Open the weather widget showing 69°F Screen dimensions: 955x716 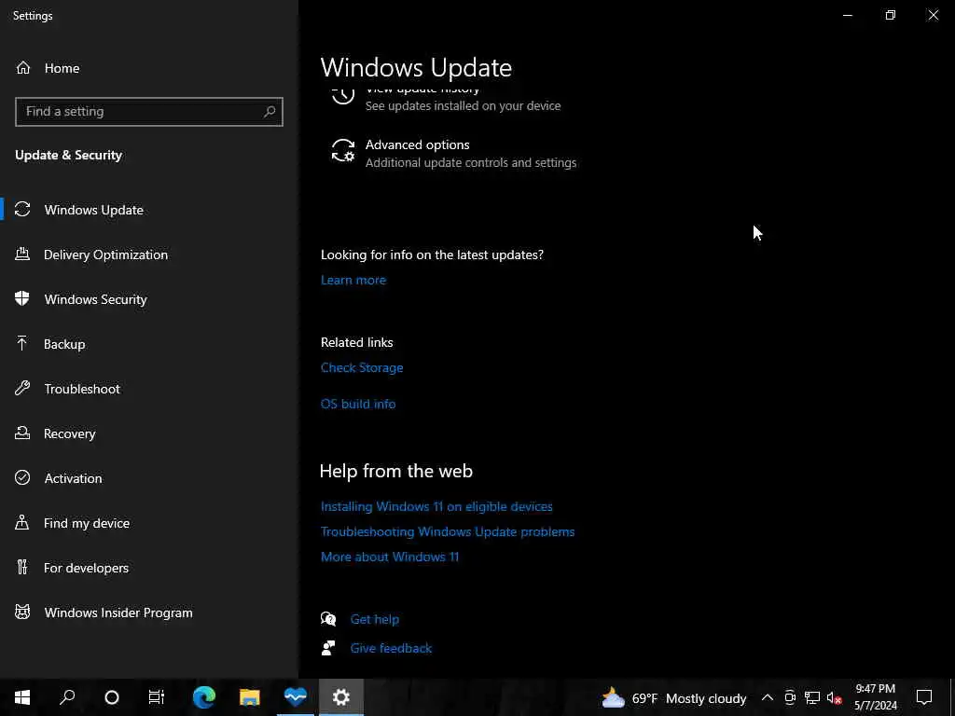point(673,698)
